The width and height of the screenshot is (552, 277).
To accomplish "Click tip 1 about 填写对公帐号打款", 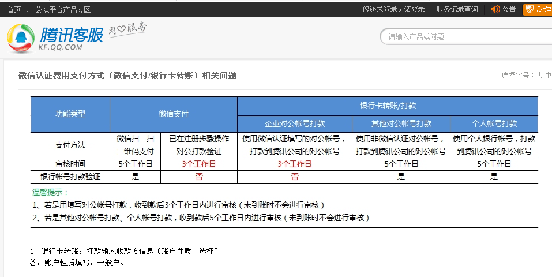I will (x=178, y=205).
